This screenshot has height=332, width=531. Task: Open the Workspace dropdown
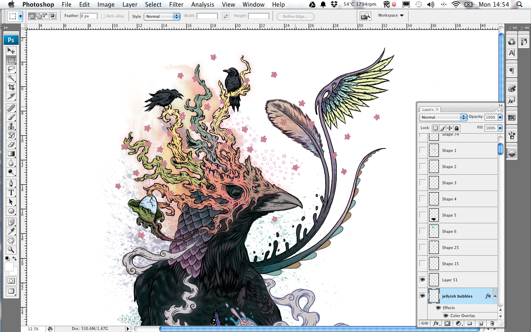[x=391, y=15]
